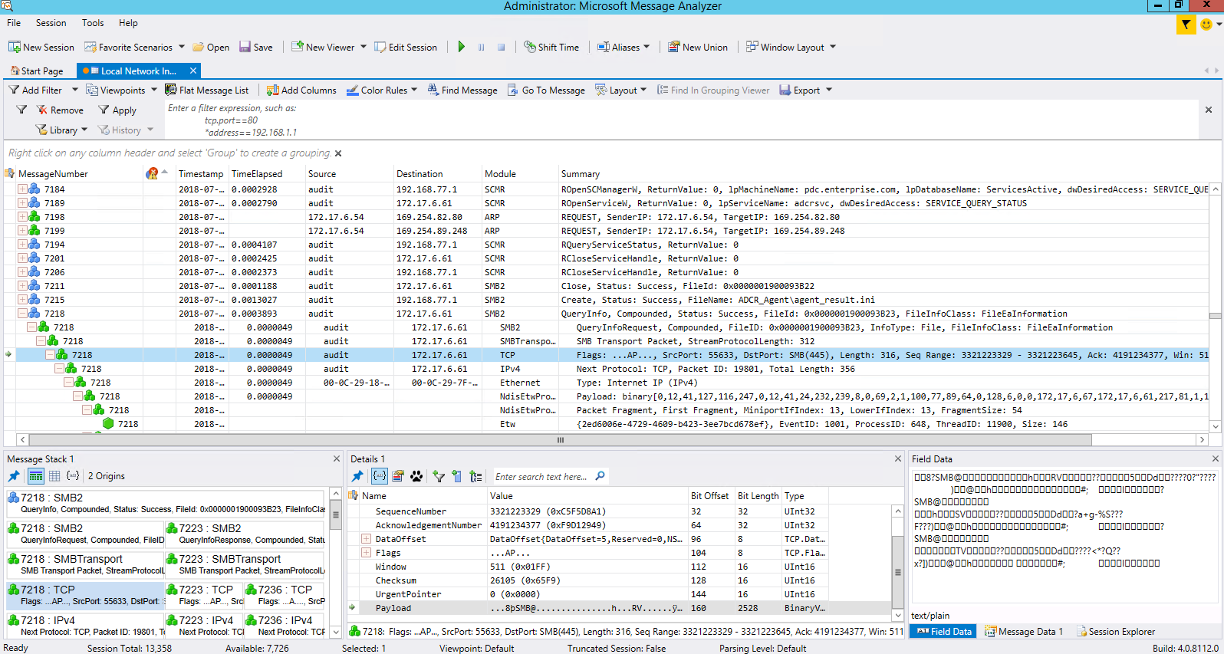Click the New Session button
This screenshot has width=1224, height=654.
click(x=41, y=47)
